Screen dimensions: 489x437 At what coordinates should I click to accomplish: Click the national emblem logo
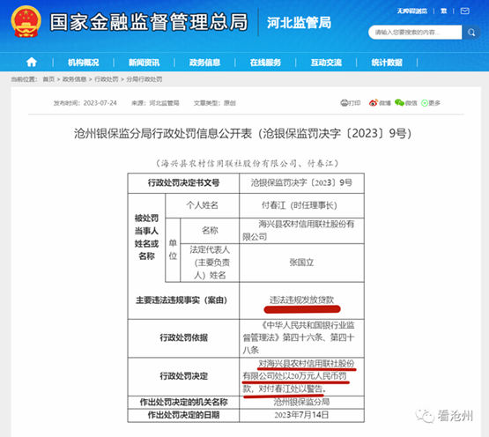click(x=26, y=22)
